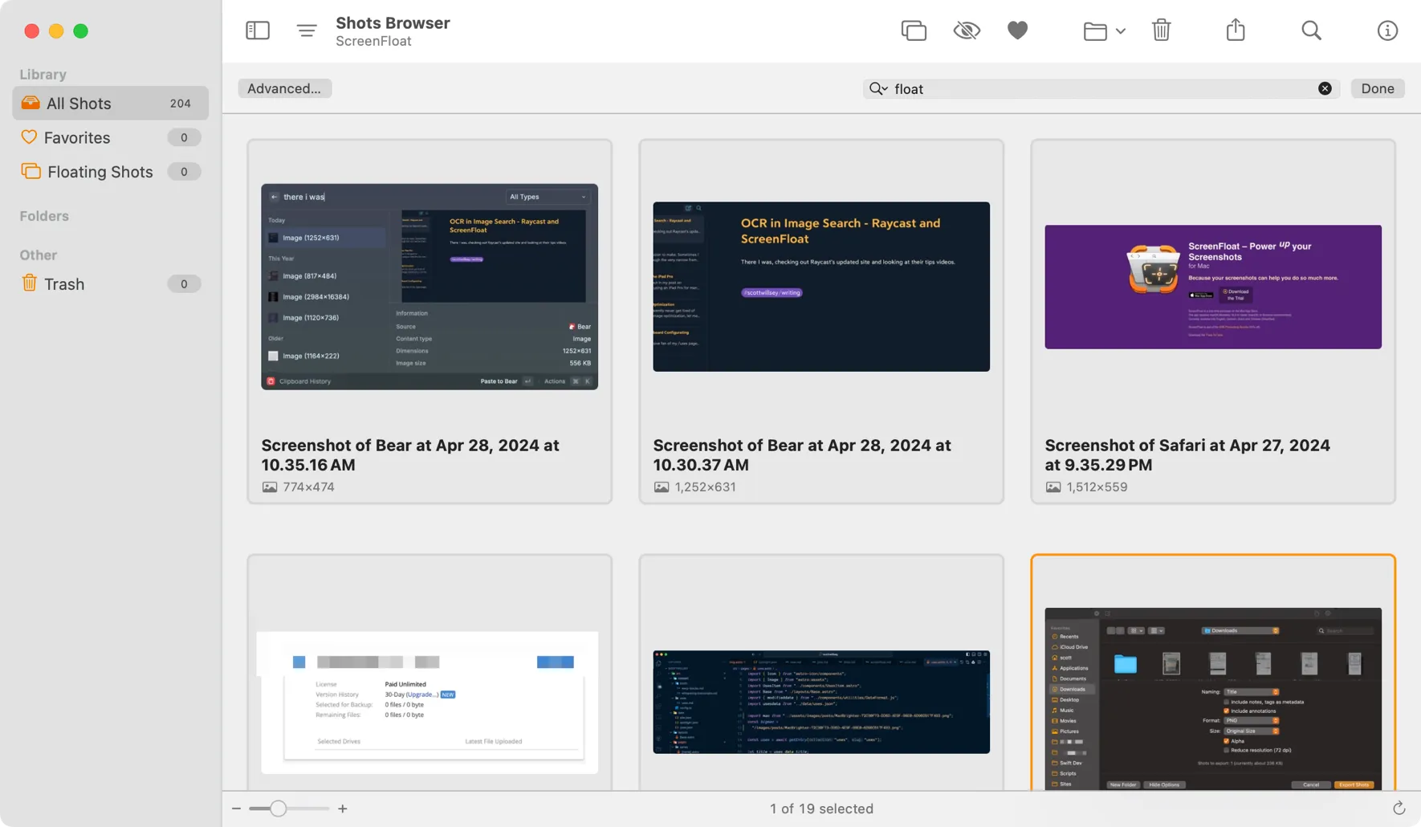Toggle the sidebar visibility icon
1421x827 pixels.
(x=257, y=30)
